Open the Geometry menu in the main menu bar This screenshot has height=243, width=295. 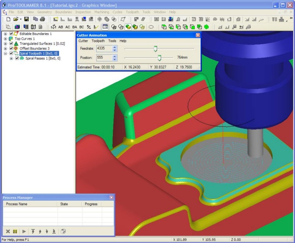[x=44, y=12]
